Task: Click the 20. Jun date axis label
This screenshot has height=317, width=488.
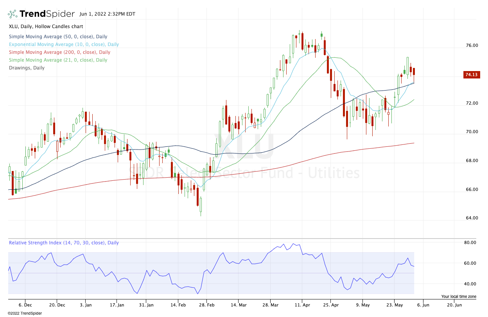Action: coord(454,305)
